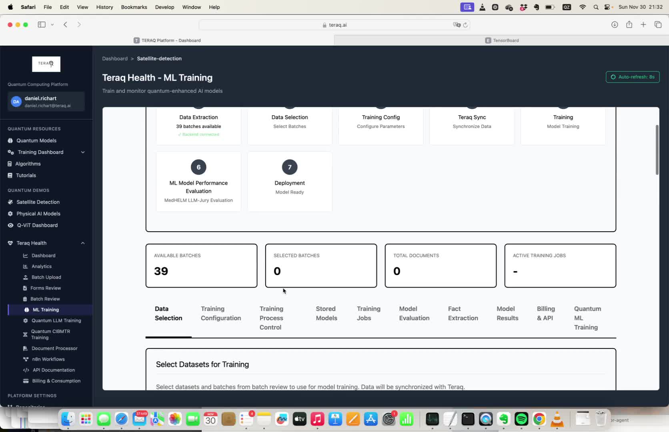The width and height of the screenshot is (669, 432).
Task: Expand the Training Dashboard chevron
Action: [x=83, y=152]
